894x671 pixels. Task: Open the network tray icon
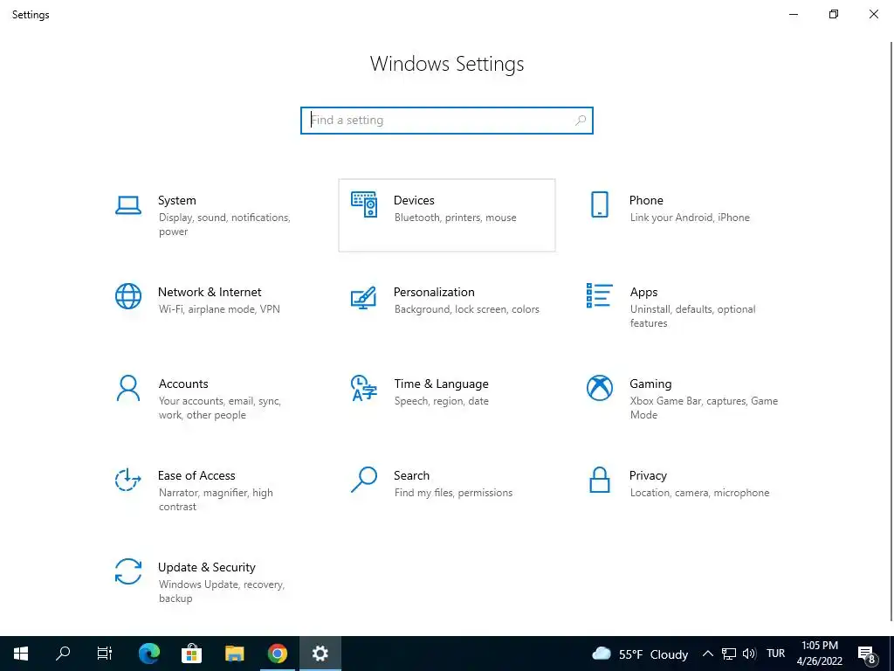click(728, 654)
